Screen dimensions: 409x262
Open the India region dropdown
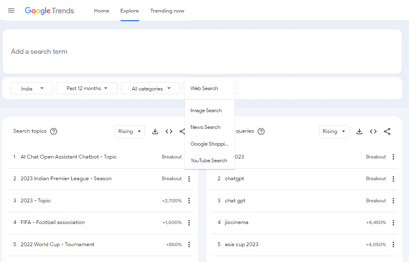click(x=32, y=88)
